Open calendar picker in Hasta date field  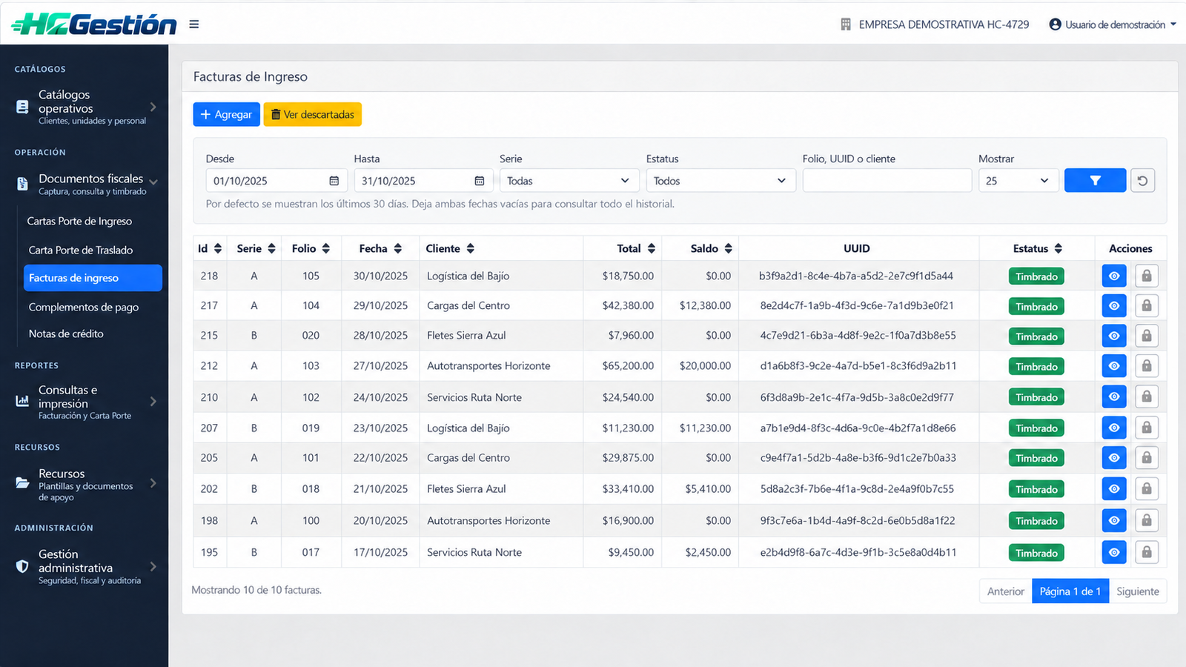[x=480, y=181]
